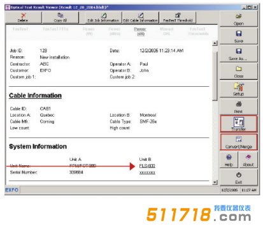Open the Convert/Merge function
Image resolution: width=263 pixels, height=231 pixels.
(239, 142)
